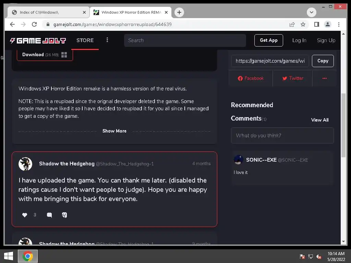This screenshot has height=263, width=351.
Task: Click the Recommended heading
Action: (252, 105)
